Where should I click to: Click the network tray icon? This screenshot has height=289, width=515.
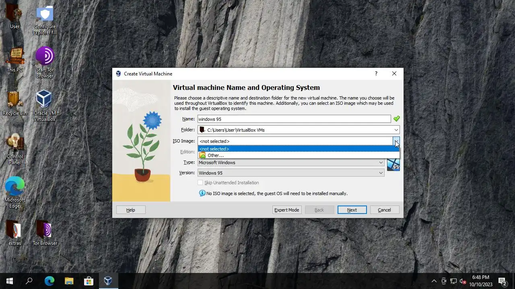453,281
